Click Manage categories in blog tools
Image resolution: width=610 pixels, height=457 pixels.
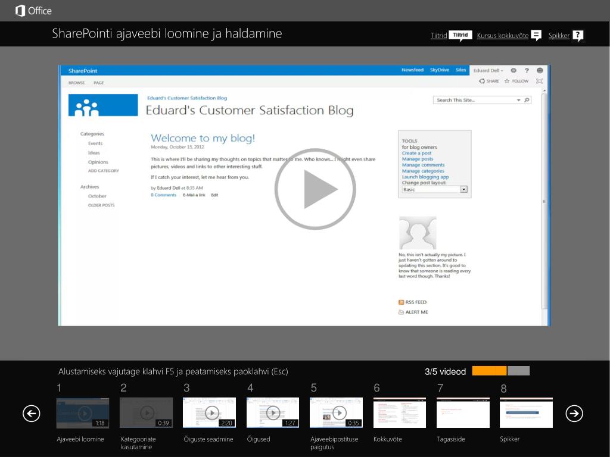(423, 171)
